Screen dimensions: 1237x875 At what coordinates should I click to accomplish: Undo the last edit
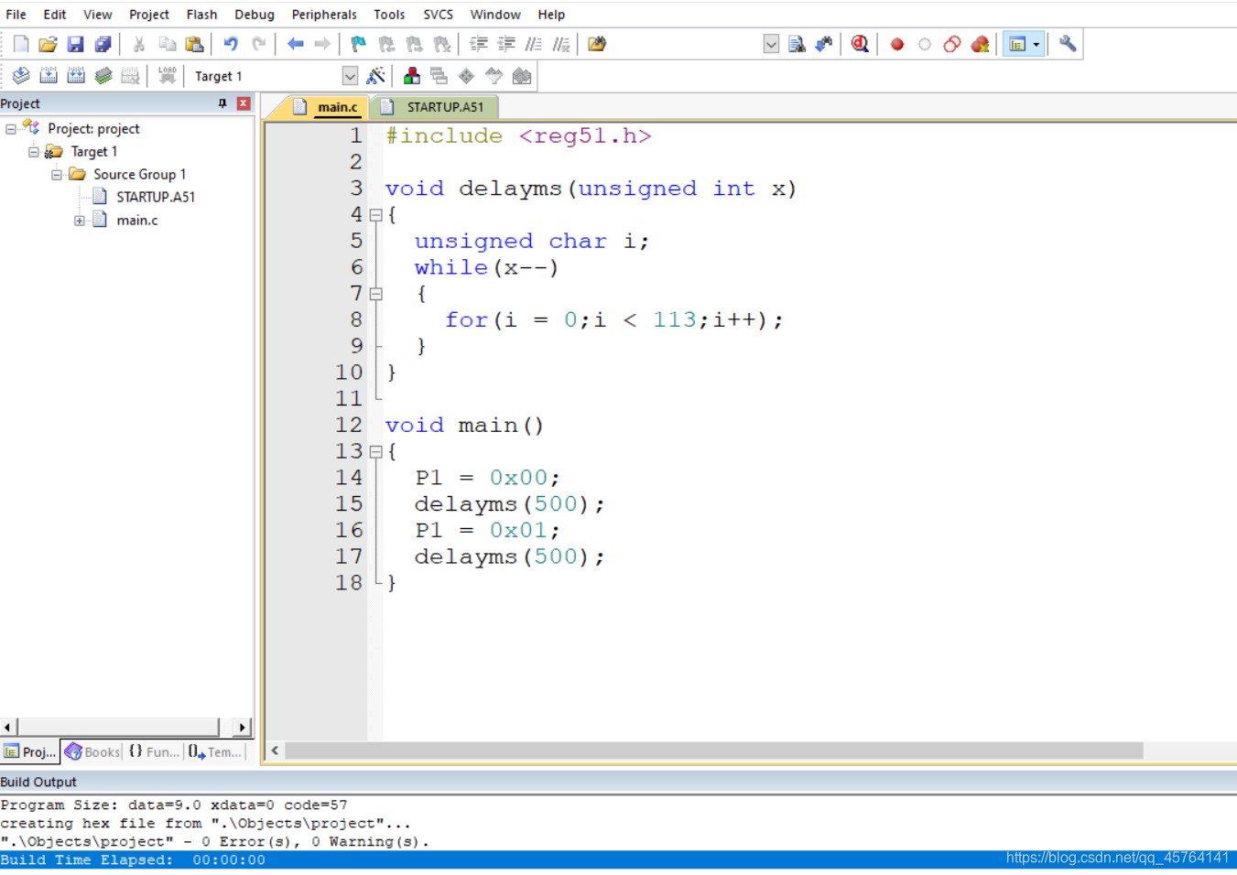(x=231, y=44)
